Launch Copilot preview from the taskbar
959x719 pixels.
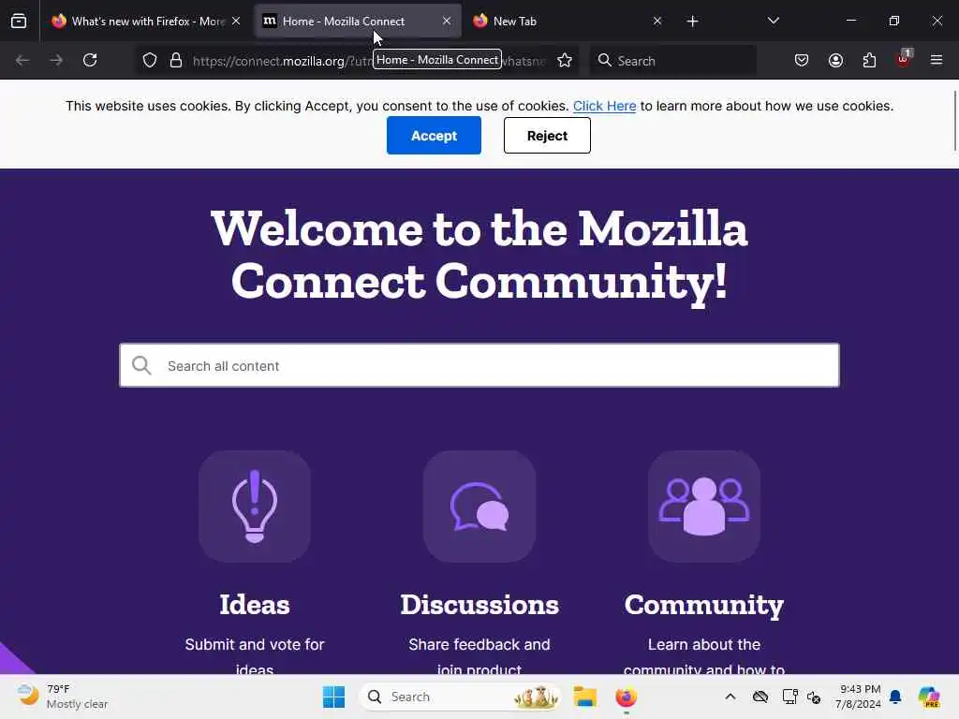(929, 697)
